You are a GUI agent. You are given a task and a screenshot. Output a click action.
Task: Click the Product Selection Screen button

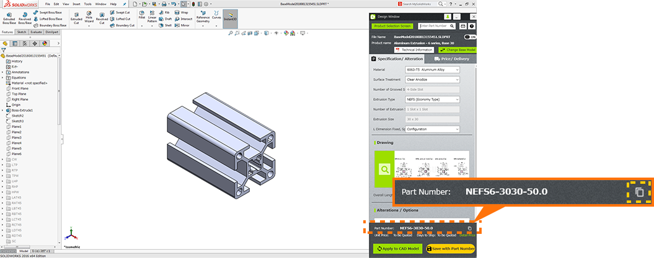[x=392, y=26]
